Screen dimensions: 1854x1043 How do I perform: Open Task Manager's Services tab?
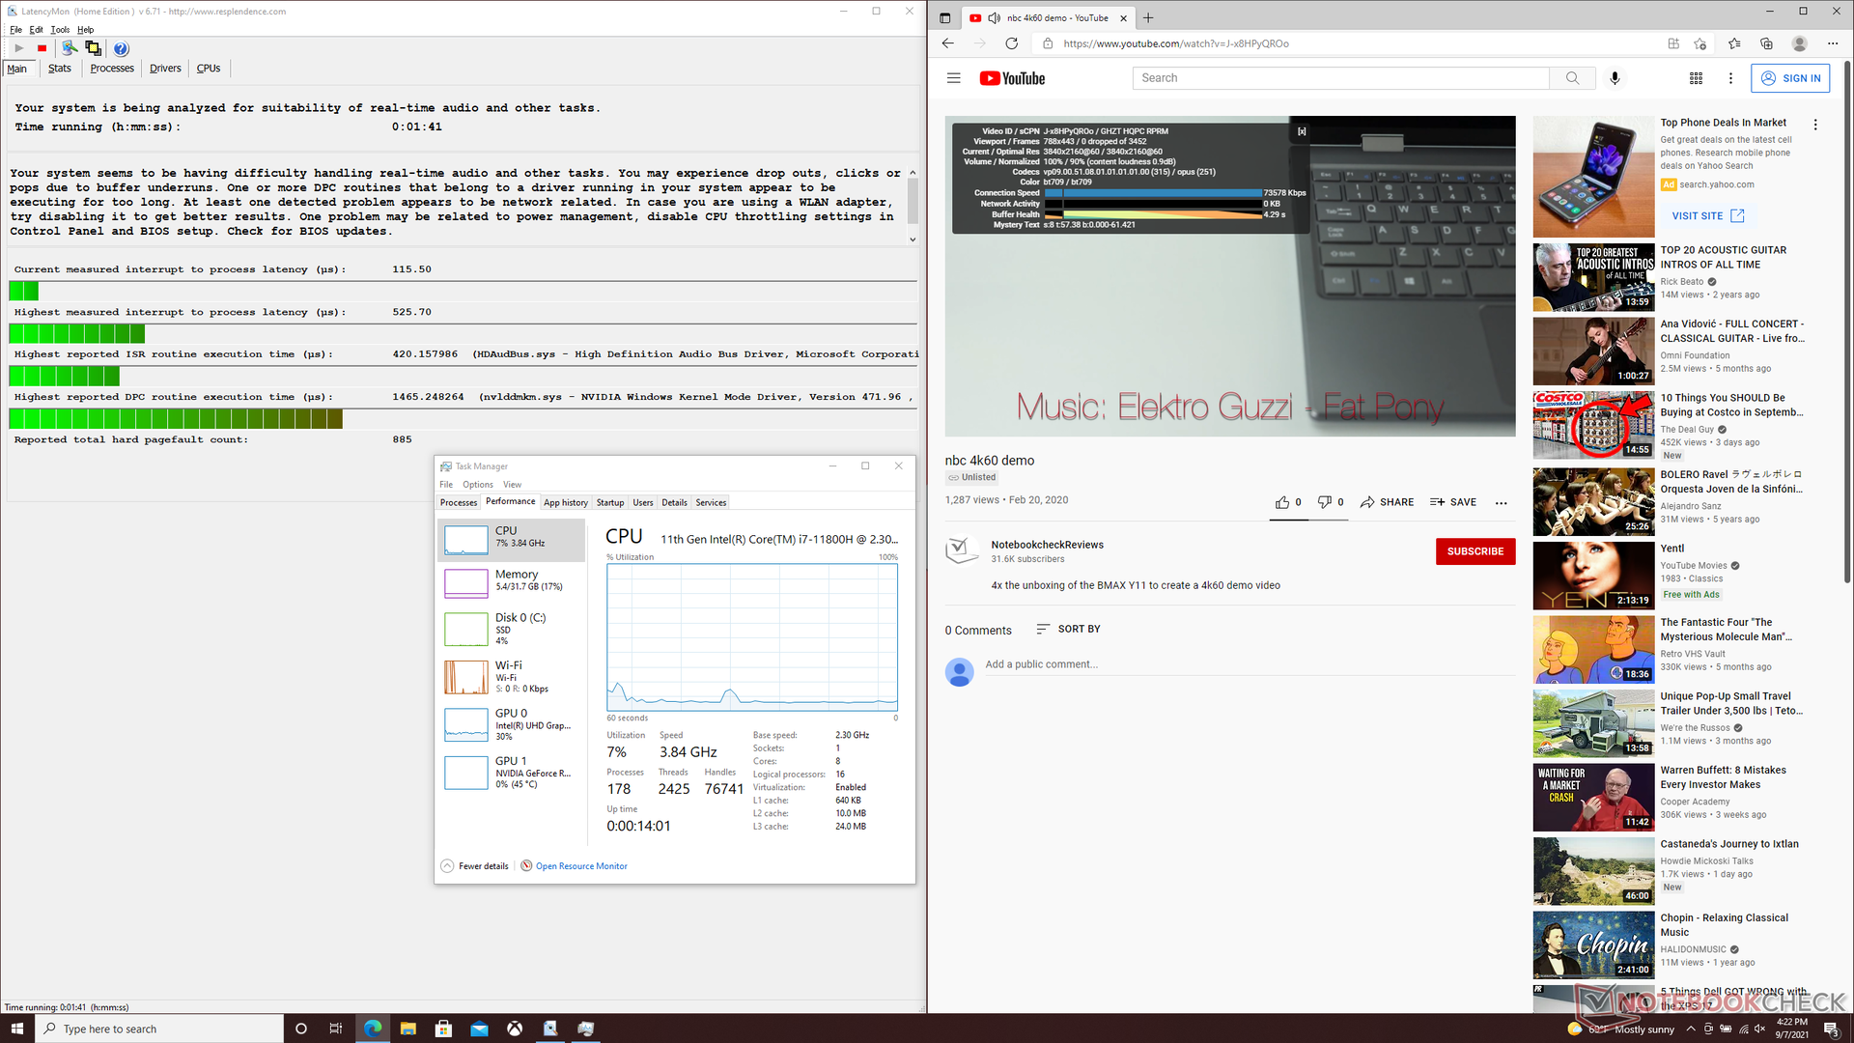(x=711, y=502)
